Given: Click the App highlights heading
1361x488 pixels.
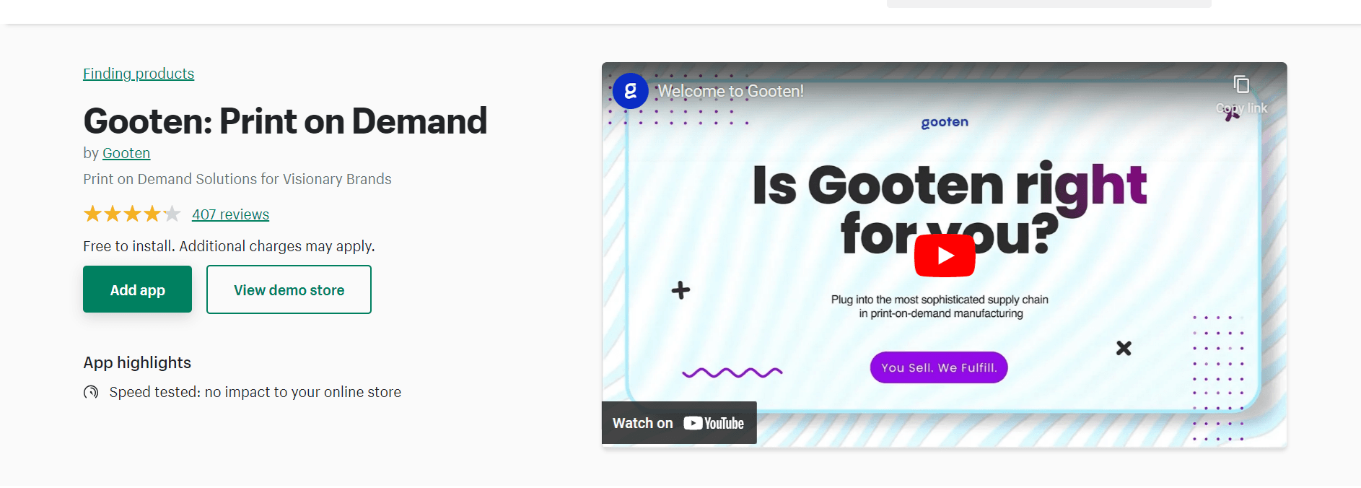Looking at the screenshot, I should (137, 362).
